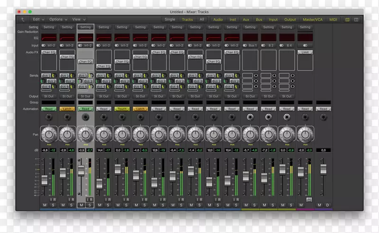Click the pan knob on the selected channel
The height and width of the screenshot is (233, 379).
[x=85, y=134]
